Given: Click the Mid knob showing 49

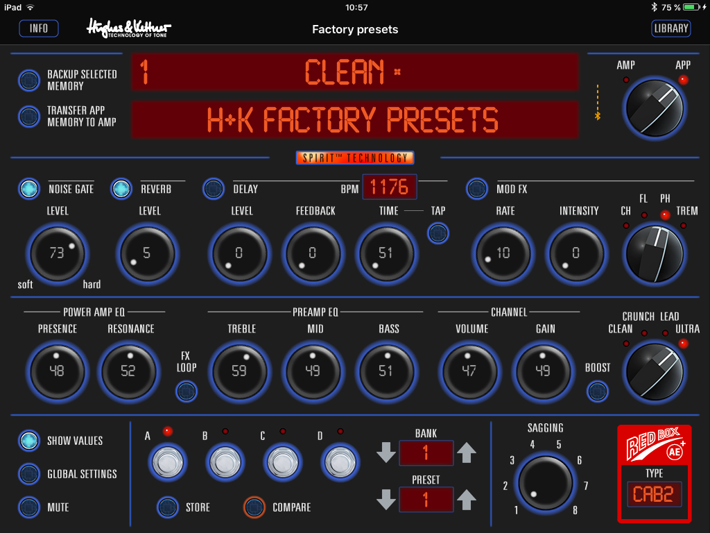Looking at the screenshot, I should [x=313, y=371].
